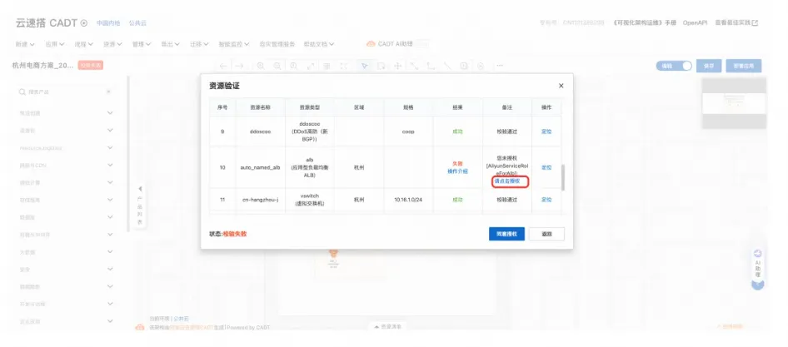Image resolution: width=788 pixels, height=347 pixels.
Task: Click the 返回 button in the dialog
Action: 546,234
